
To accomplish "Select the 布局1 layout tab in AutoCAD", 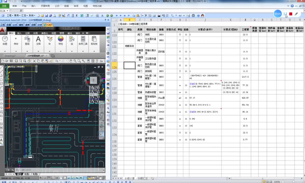I will 26,174.
